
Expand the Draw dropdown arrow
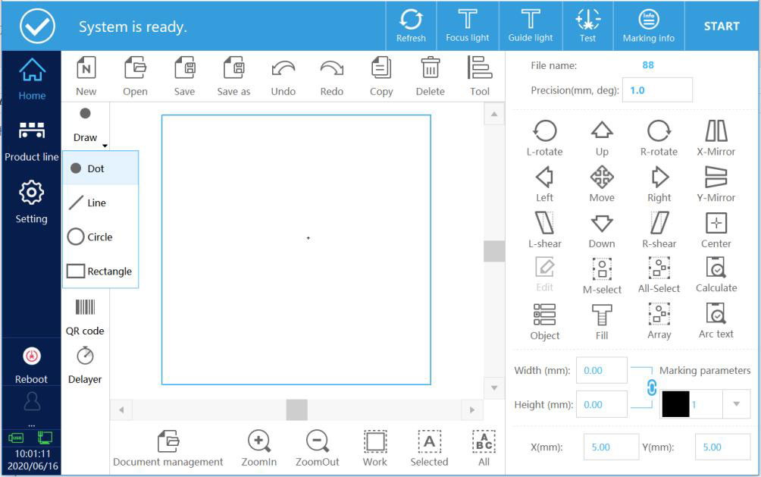[105, 146]
